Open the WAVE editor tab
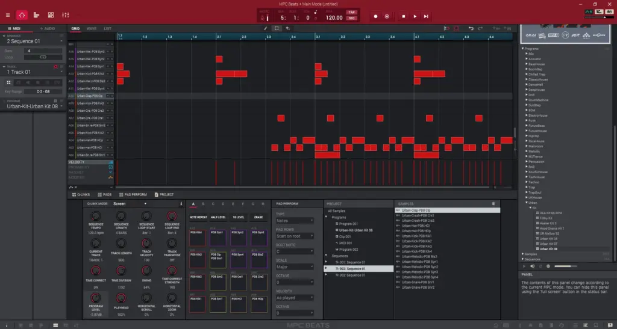This screenshot has height=329, width=617. click(x=92, y=29)
